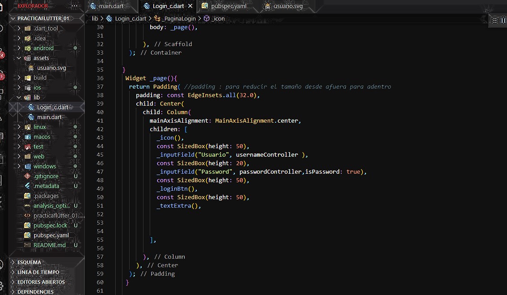
Task: Click the _PaginaLogin breadcrumb label
Action: (180, 19)
